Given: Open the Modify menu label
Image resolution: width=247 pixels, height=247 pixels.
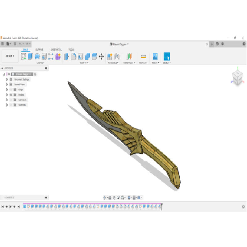Looking at the screenshot, I should [83, 63].
